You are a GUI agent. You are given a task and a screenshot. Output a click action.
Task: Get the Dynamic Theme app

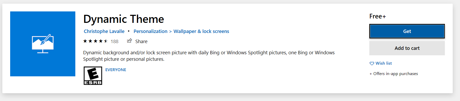pyautogui.click(x=407, y=31)
